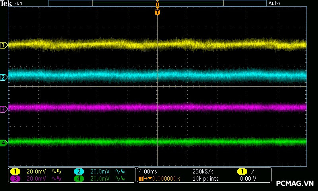
Task: Select the cyan channel 2 badge in readout
Action: coord(79,172)
